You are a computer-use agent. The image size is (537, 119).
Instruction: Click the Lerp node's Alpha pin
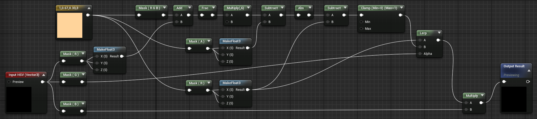coord(420,54)
